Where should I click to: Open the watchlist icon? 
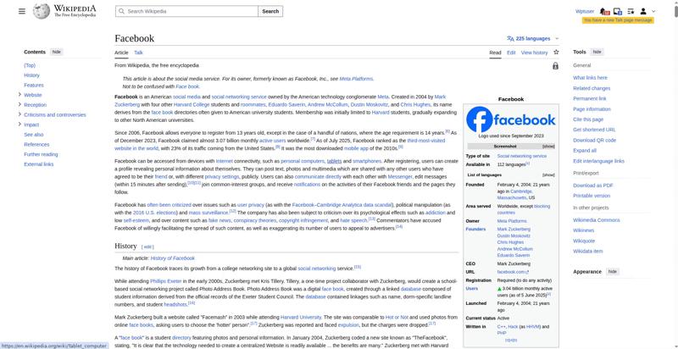630,12
